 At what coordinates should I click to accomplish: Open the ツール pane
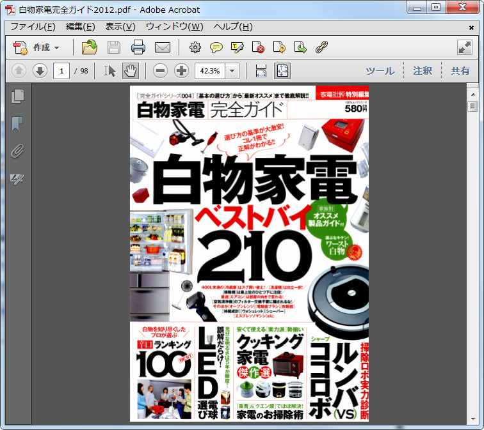(380, 71)
